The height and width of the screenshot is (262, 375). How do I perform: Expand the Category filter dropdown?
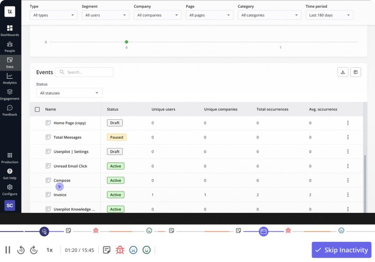pos(269,15)
